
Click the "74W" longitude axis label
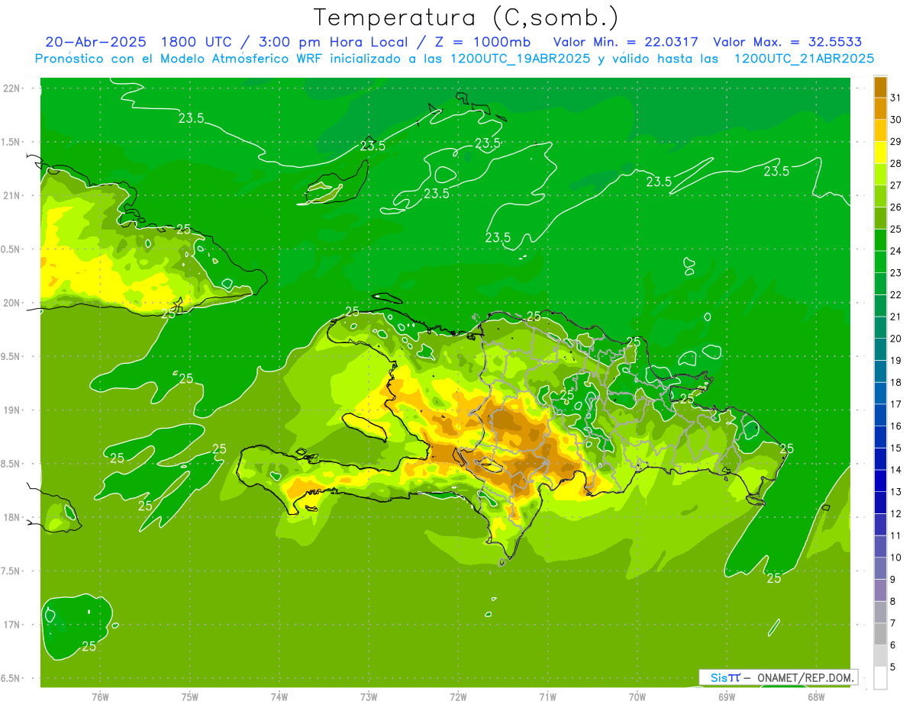click(x=279, y=696)
